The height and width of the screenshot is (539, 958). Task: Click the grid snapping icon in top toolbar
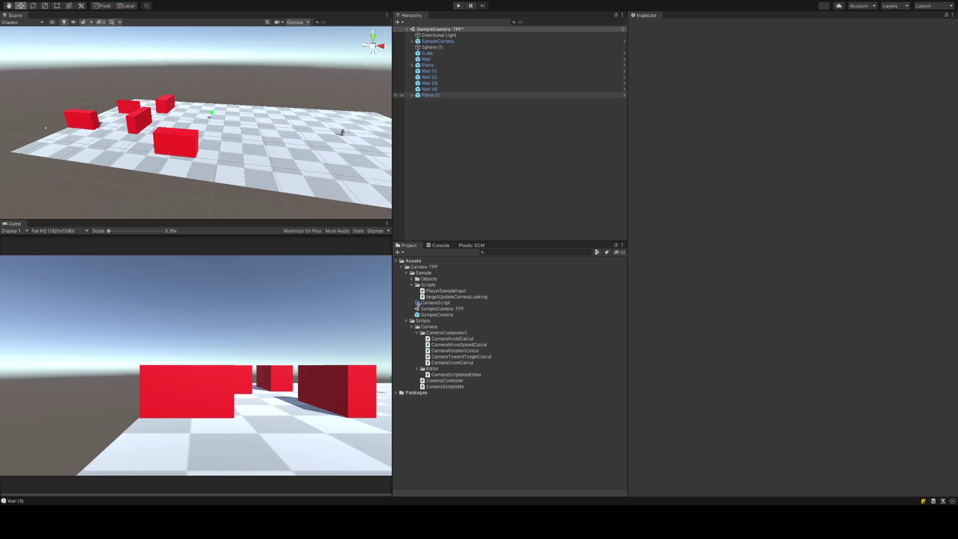pyautogui.click(x=146, y=5)
